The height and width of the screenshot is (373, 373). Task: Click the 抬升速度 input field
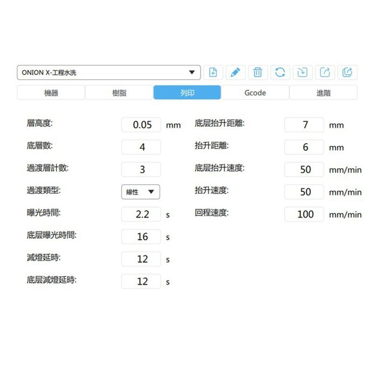(x=304, y=192)
